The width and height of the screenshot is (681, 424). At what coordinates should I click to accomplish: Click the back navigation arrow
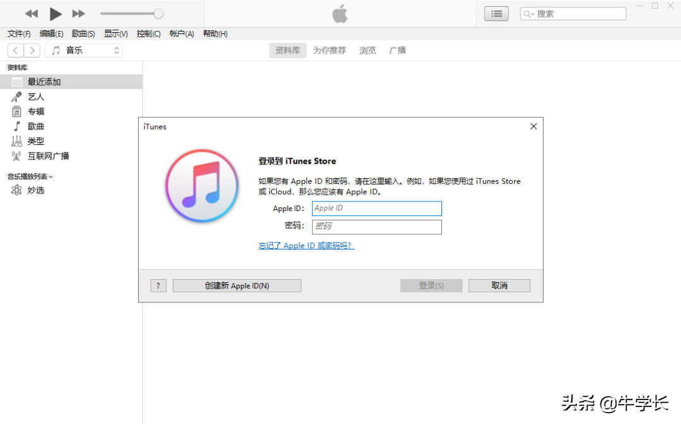coord(16,50)
